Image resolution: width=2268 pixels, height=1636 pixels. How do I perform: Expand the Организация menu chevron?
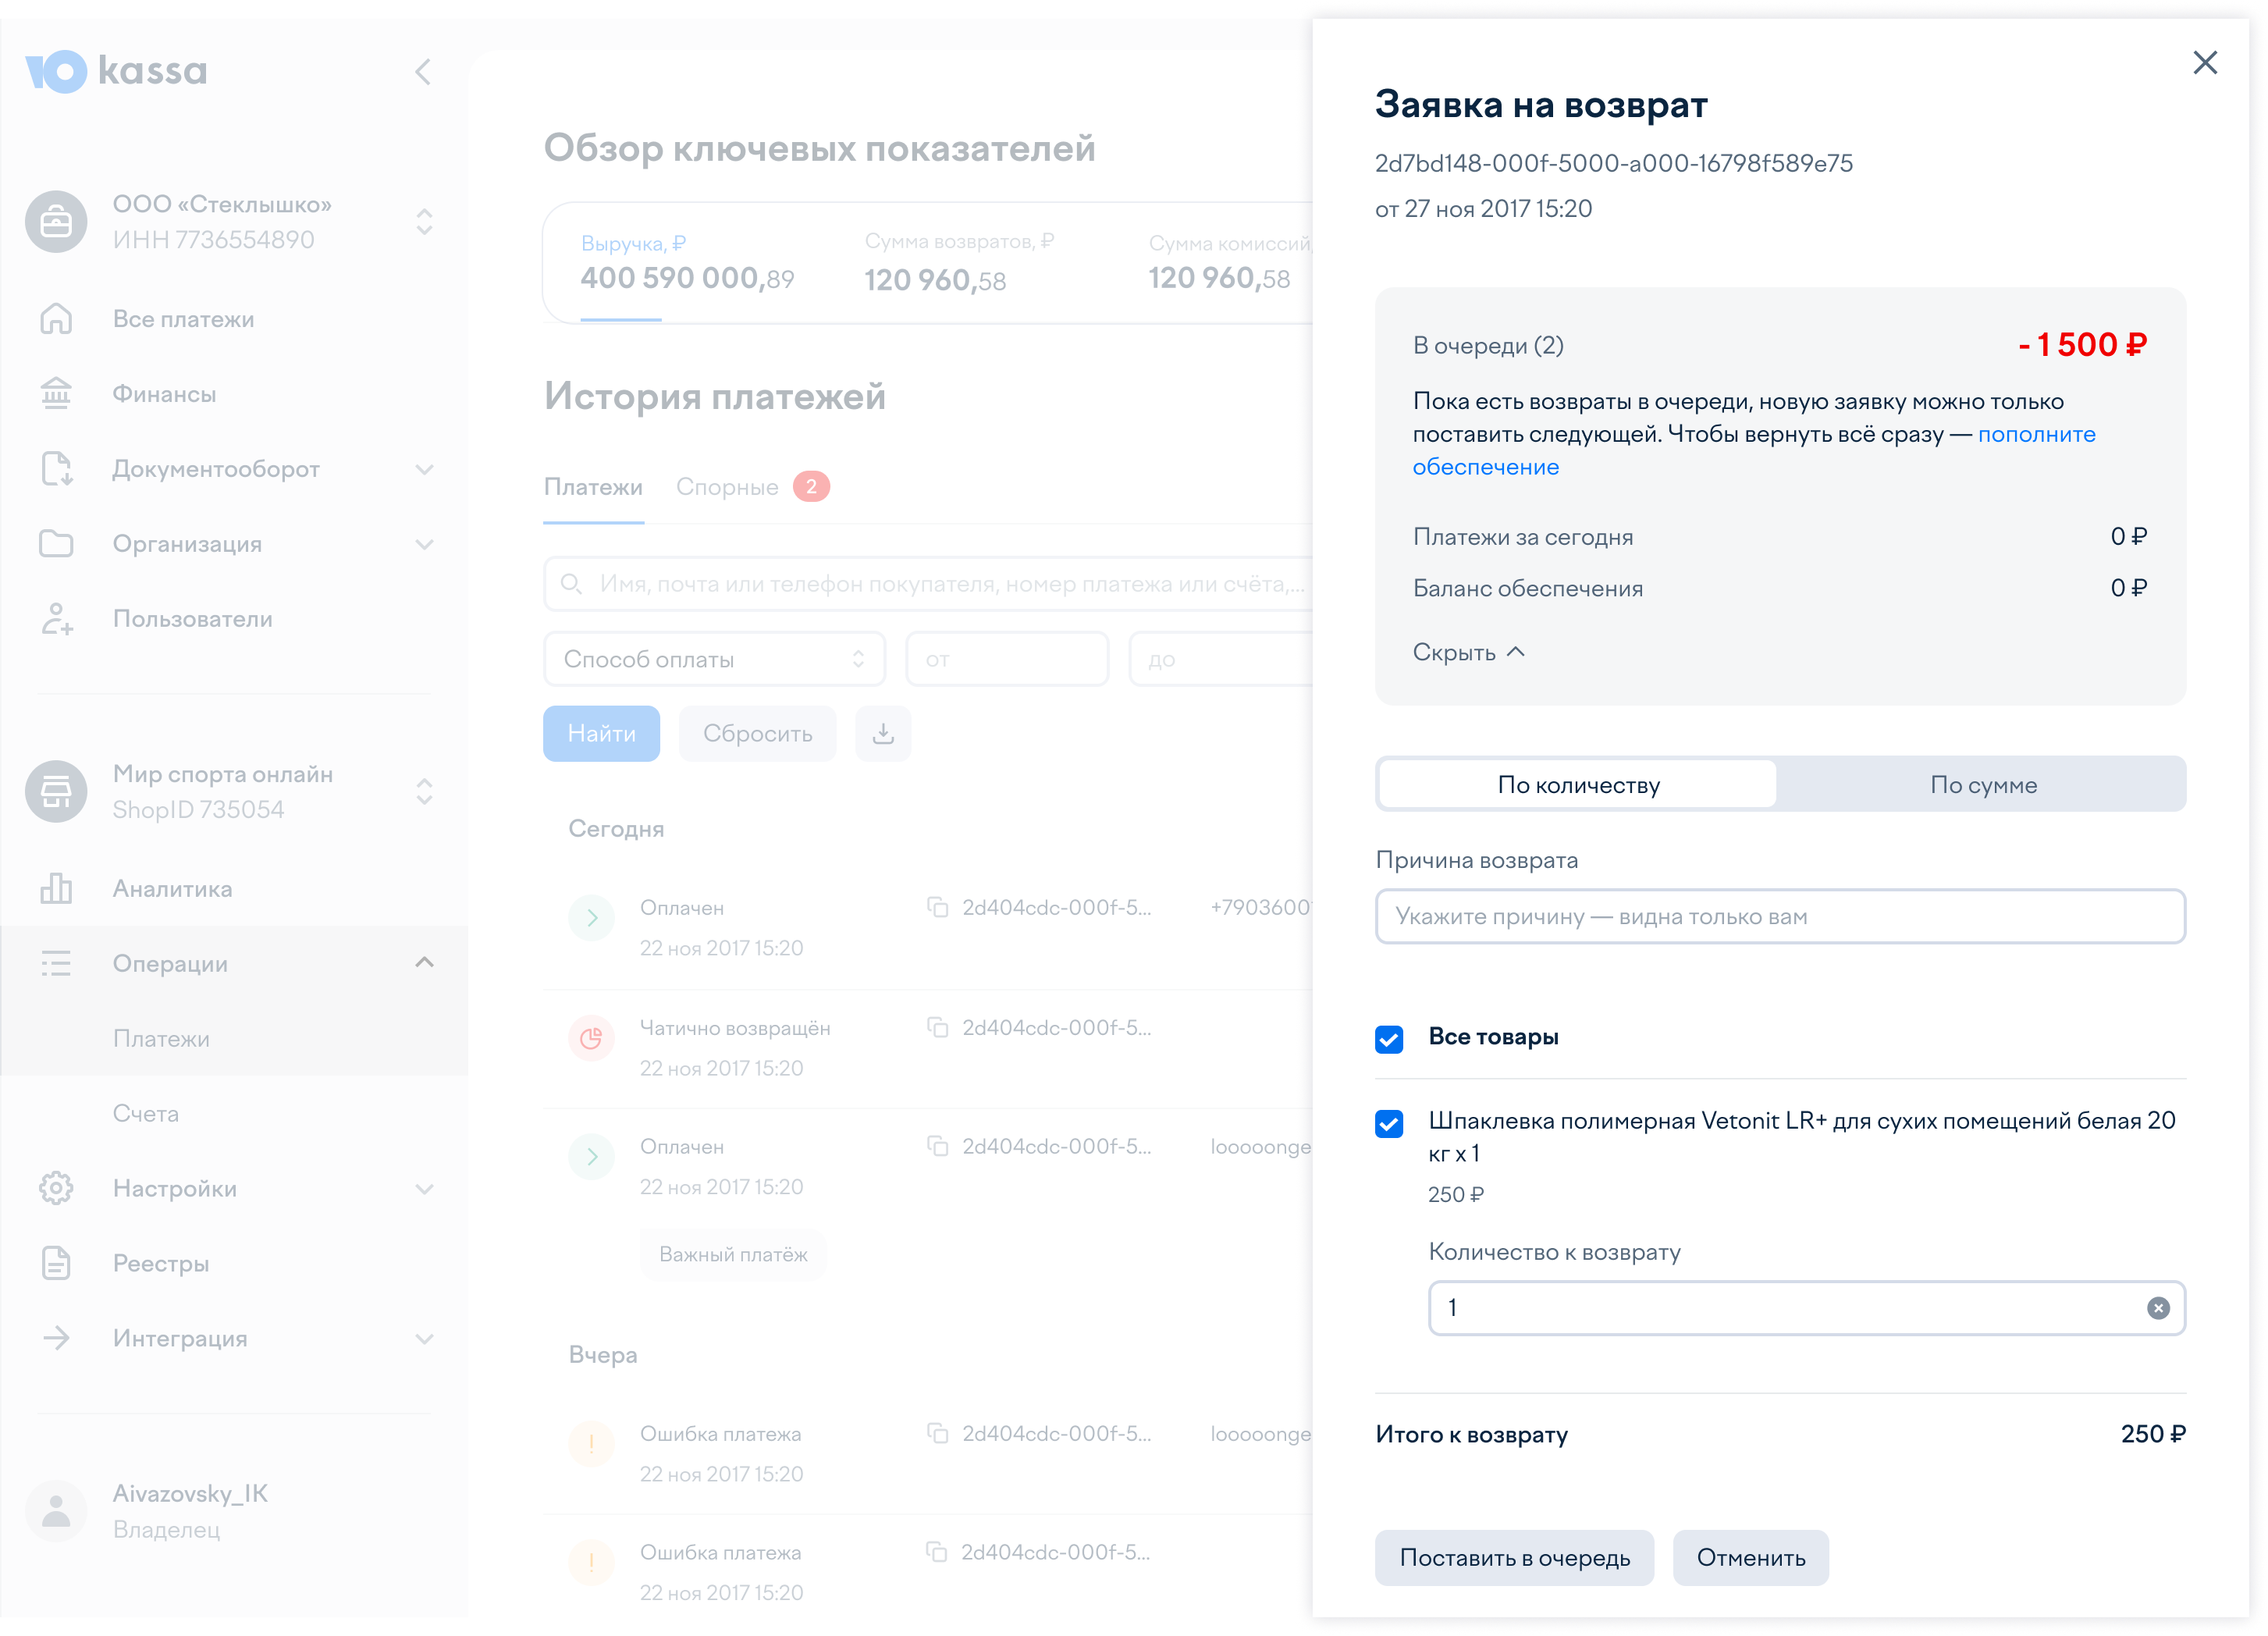tap(424, 544)
